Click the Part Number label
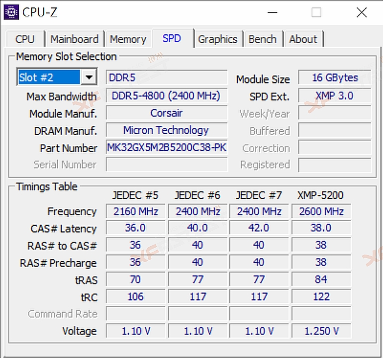Image resolution: width=383 pixels, height=358 pixels. (69, 148)
